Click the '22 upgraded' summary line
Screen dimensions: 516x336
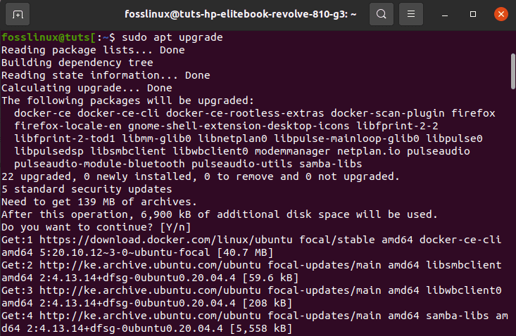click(x=201, y=176)
